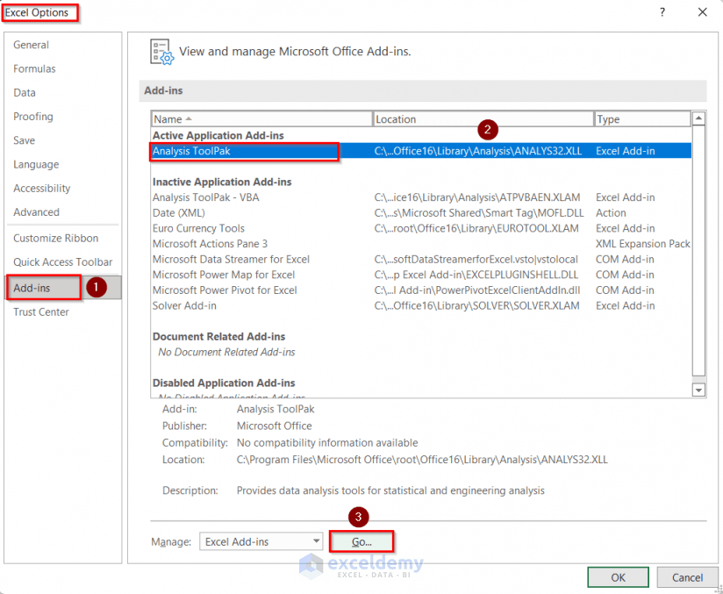
Task: Click the scrollbar down arrow
Action: click(x=698, y=388)
